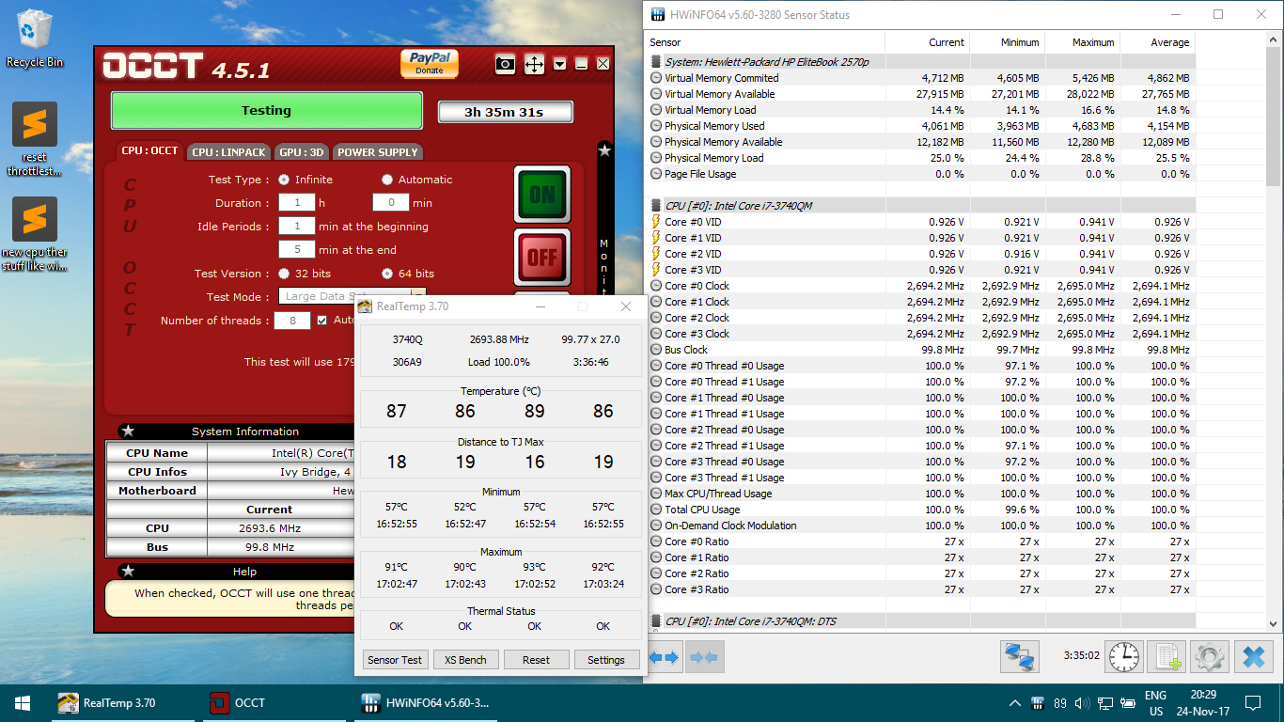Open OCCT's title bar dropdown arrow

coord(560,64)
